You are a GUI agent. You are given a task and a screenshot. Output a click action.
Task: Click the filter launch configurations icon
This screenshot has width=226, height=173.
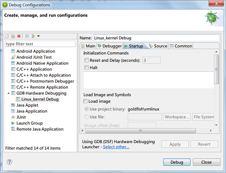click(x=33, y=36)
